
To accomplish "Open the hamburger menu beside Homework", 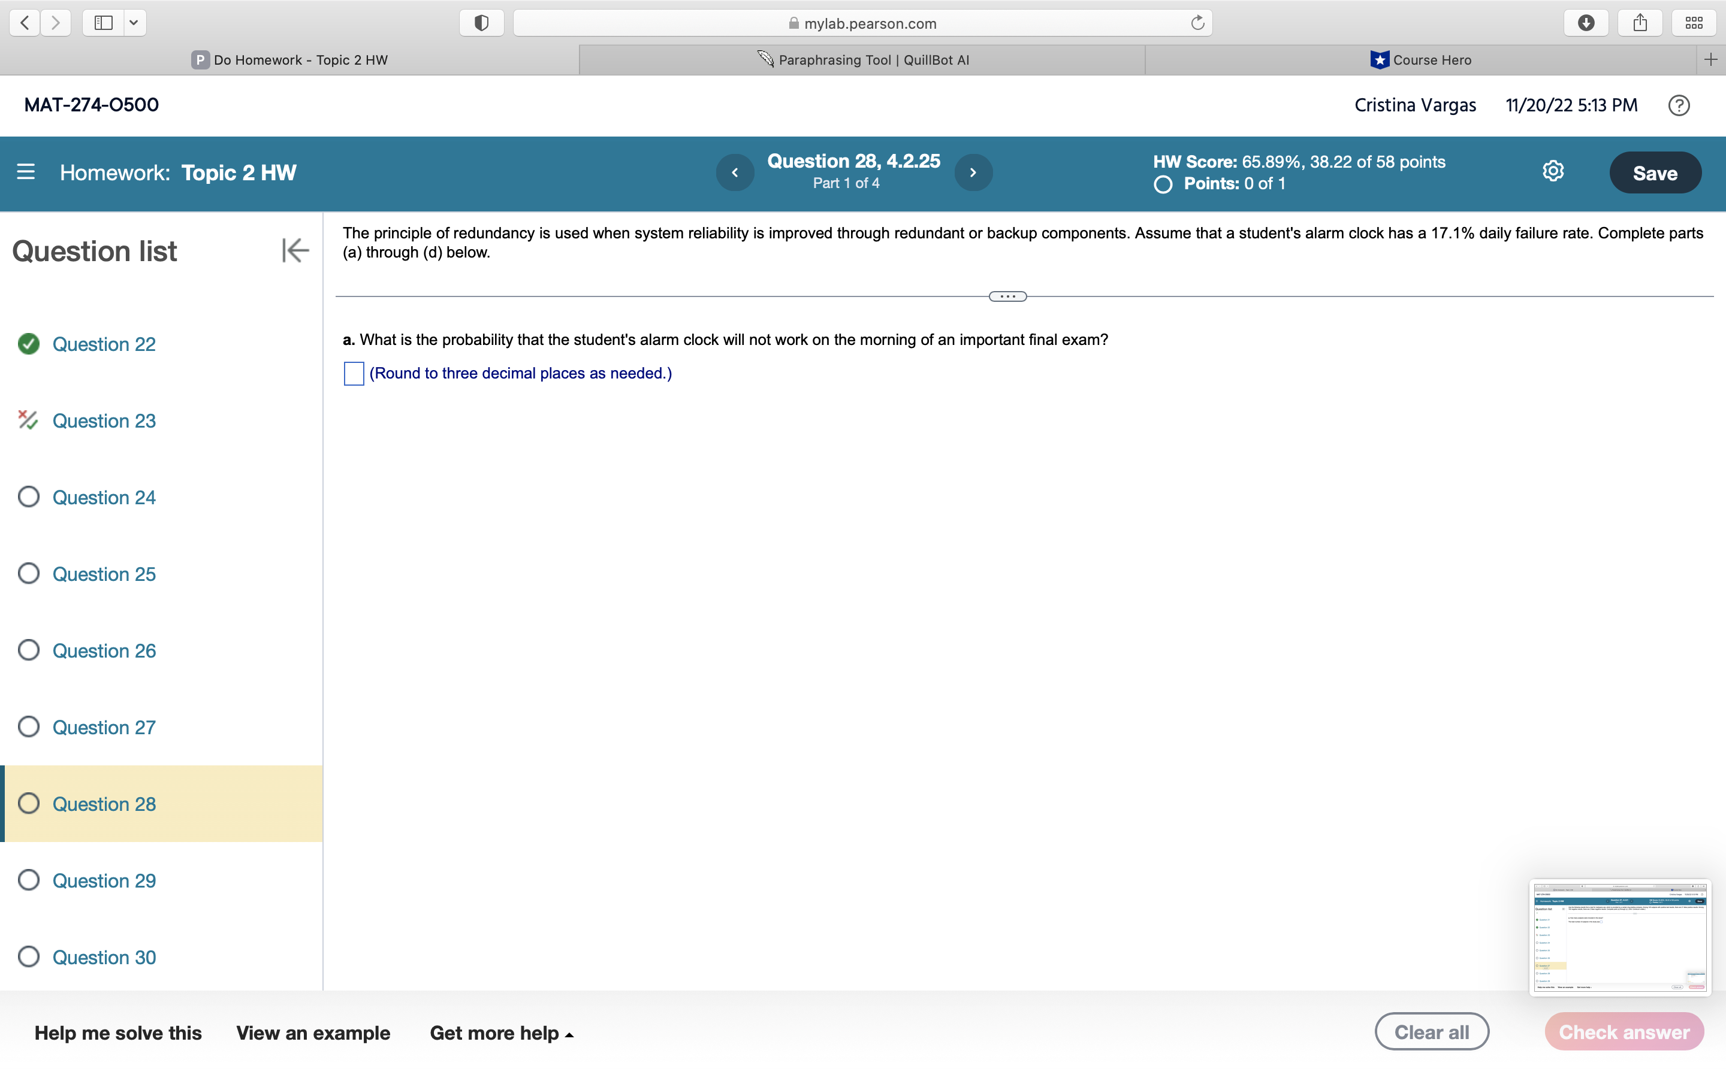I will [x=26, y=172].
